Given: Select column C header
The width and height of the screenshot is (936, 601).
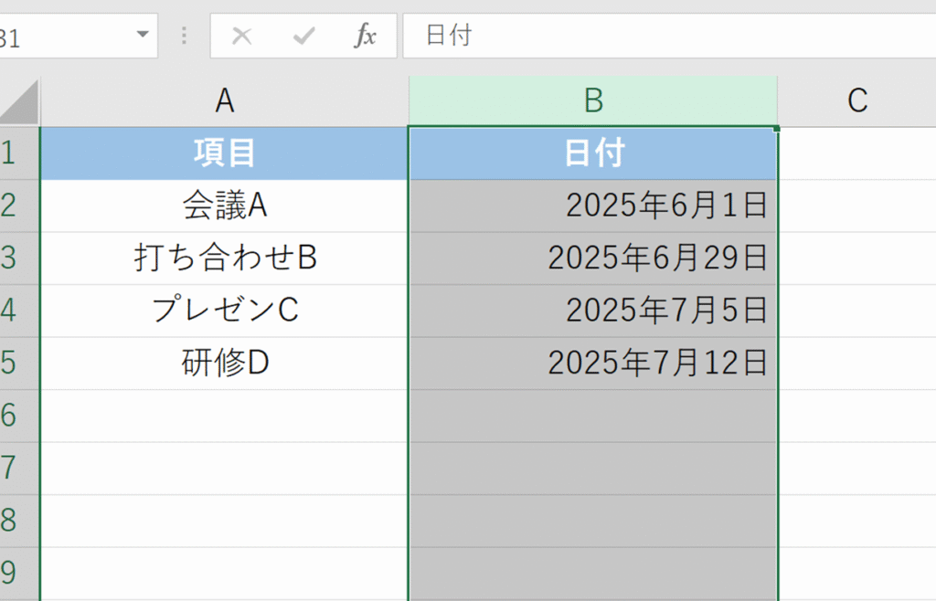Looking at the screenshot, I should [856, 101].
